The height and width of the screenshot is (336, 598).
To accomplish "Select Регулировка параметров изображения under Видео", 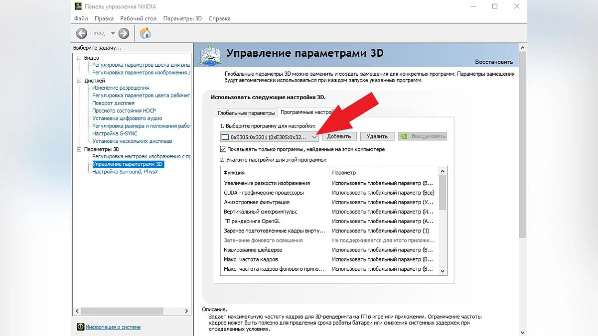I will [142, 73].
